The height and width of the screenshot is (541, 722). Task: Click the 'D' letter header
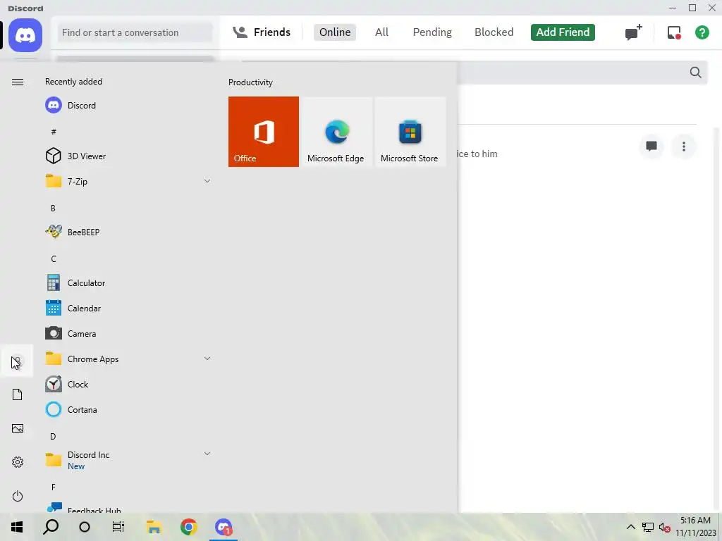click(53, 436)
